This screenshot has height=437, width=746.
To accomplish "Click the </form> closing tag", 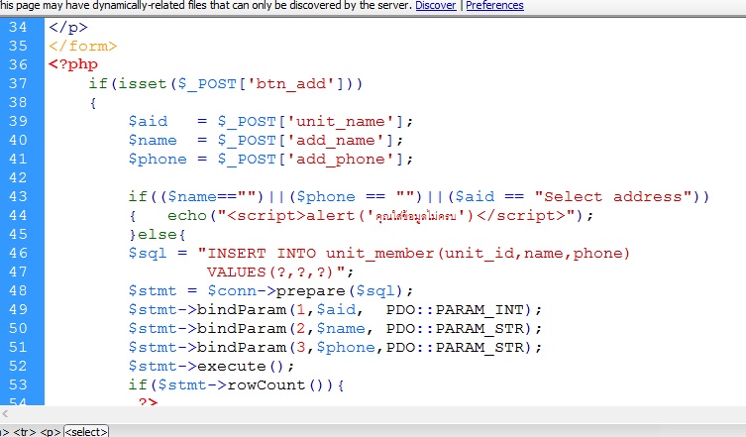I will (82, 47).
